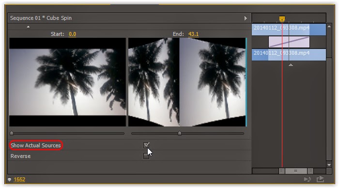Click the export frame icon at bottom right
This screenshot has width=339, height=188.
[321, 179]
